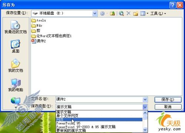Delete the selected item with the X icon
Screen dimensions: 185x133
click(128, 13)
